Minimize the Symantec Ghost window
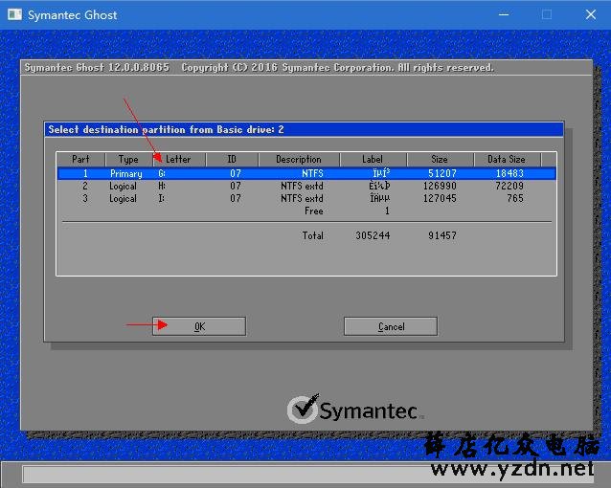Image resolution: width=611 pixels, height=488 pixels. tap(504, 14)
